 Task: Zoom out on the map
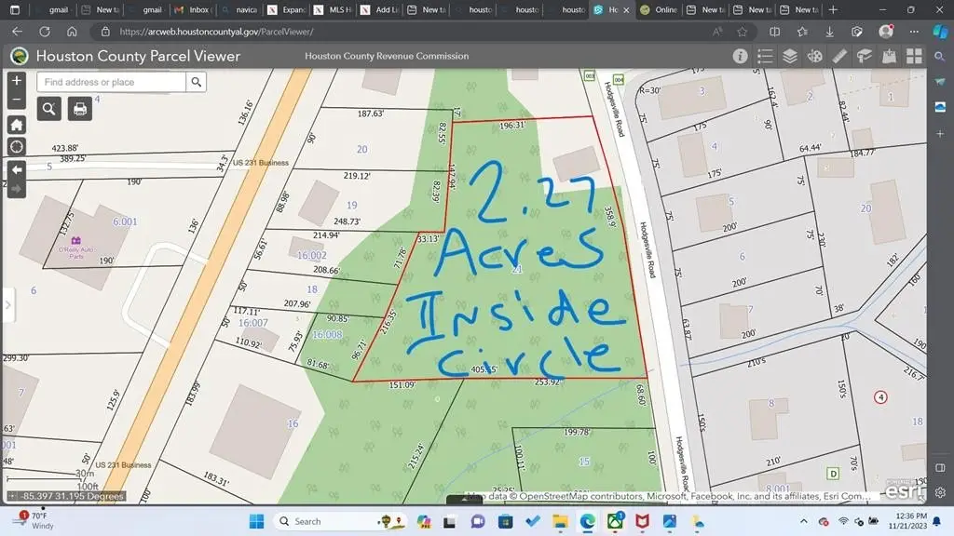click(16, 99)
